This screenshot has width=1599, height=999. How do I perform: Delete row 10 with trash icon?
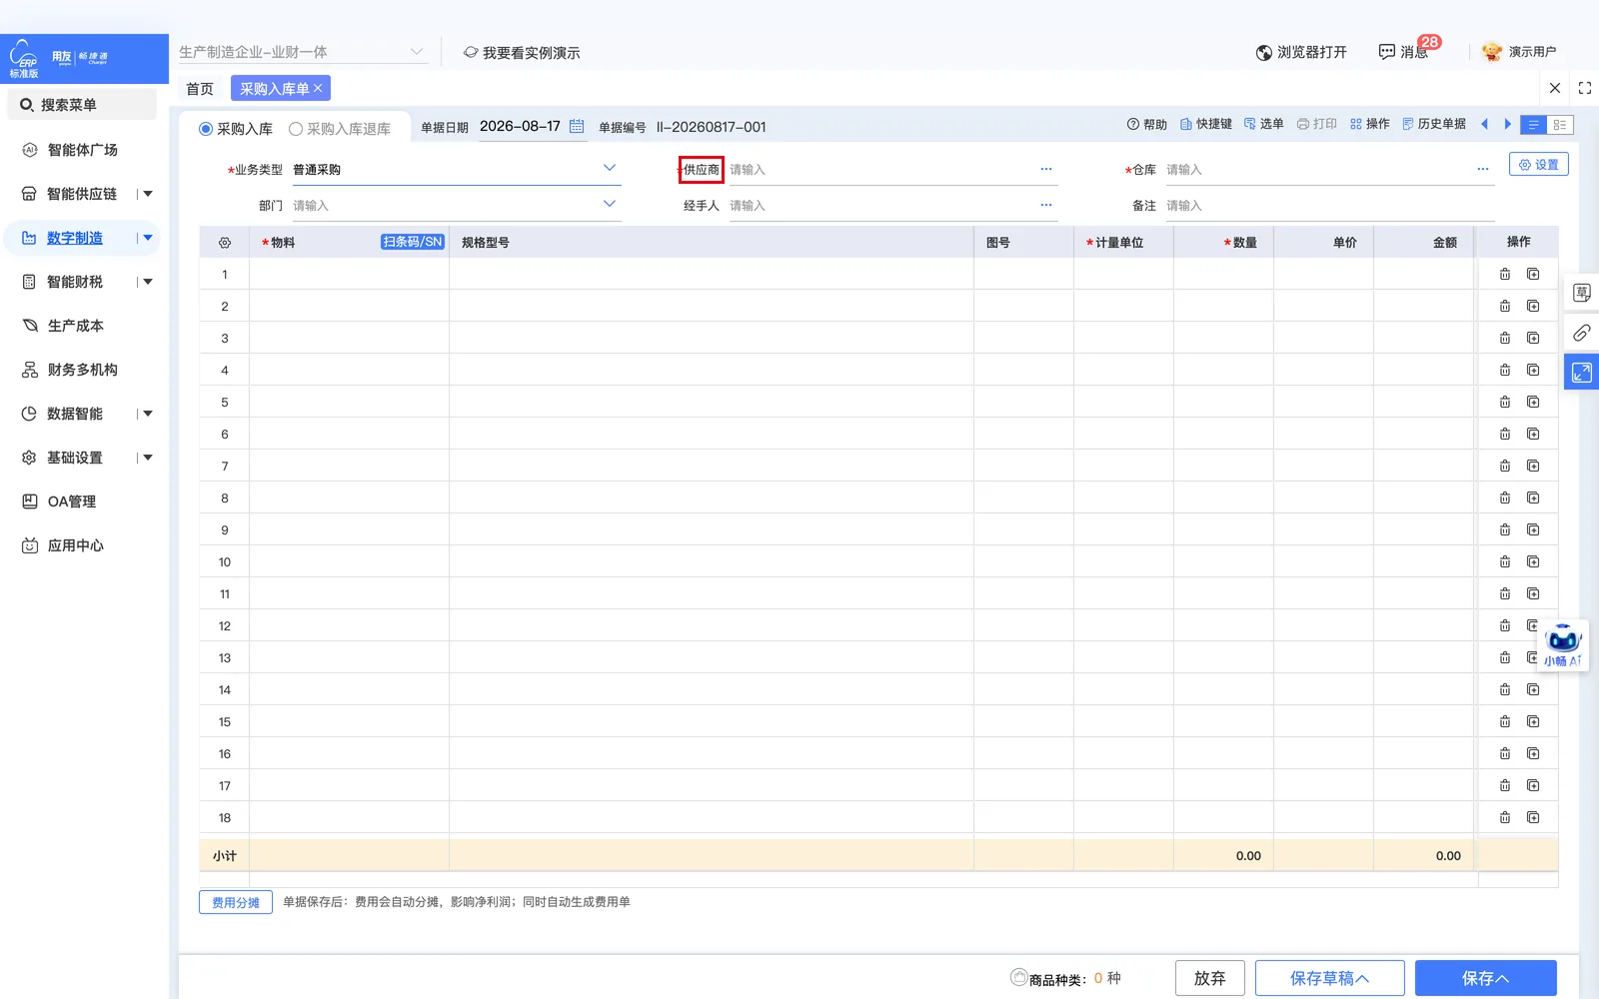1505,561
